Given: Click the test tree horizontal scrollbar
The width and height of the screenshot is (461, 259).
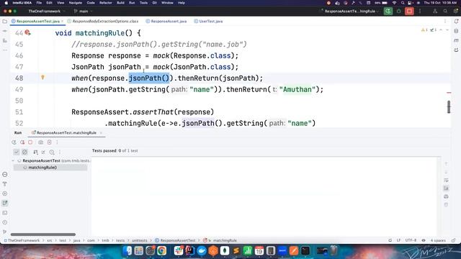Looking at the screenshot, I should [43, 235].
